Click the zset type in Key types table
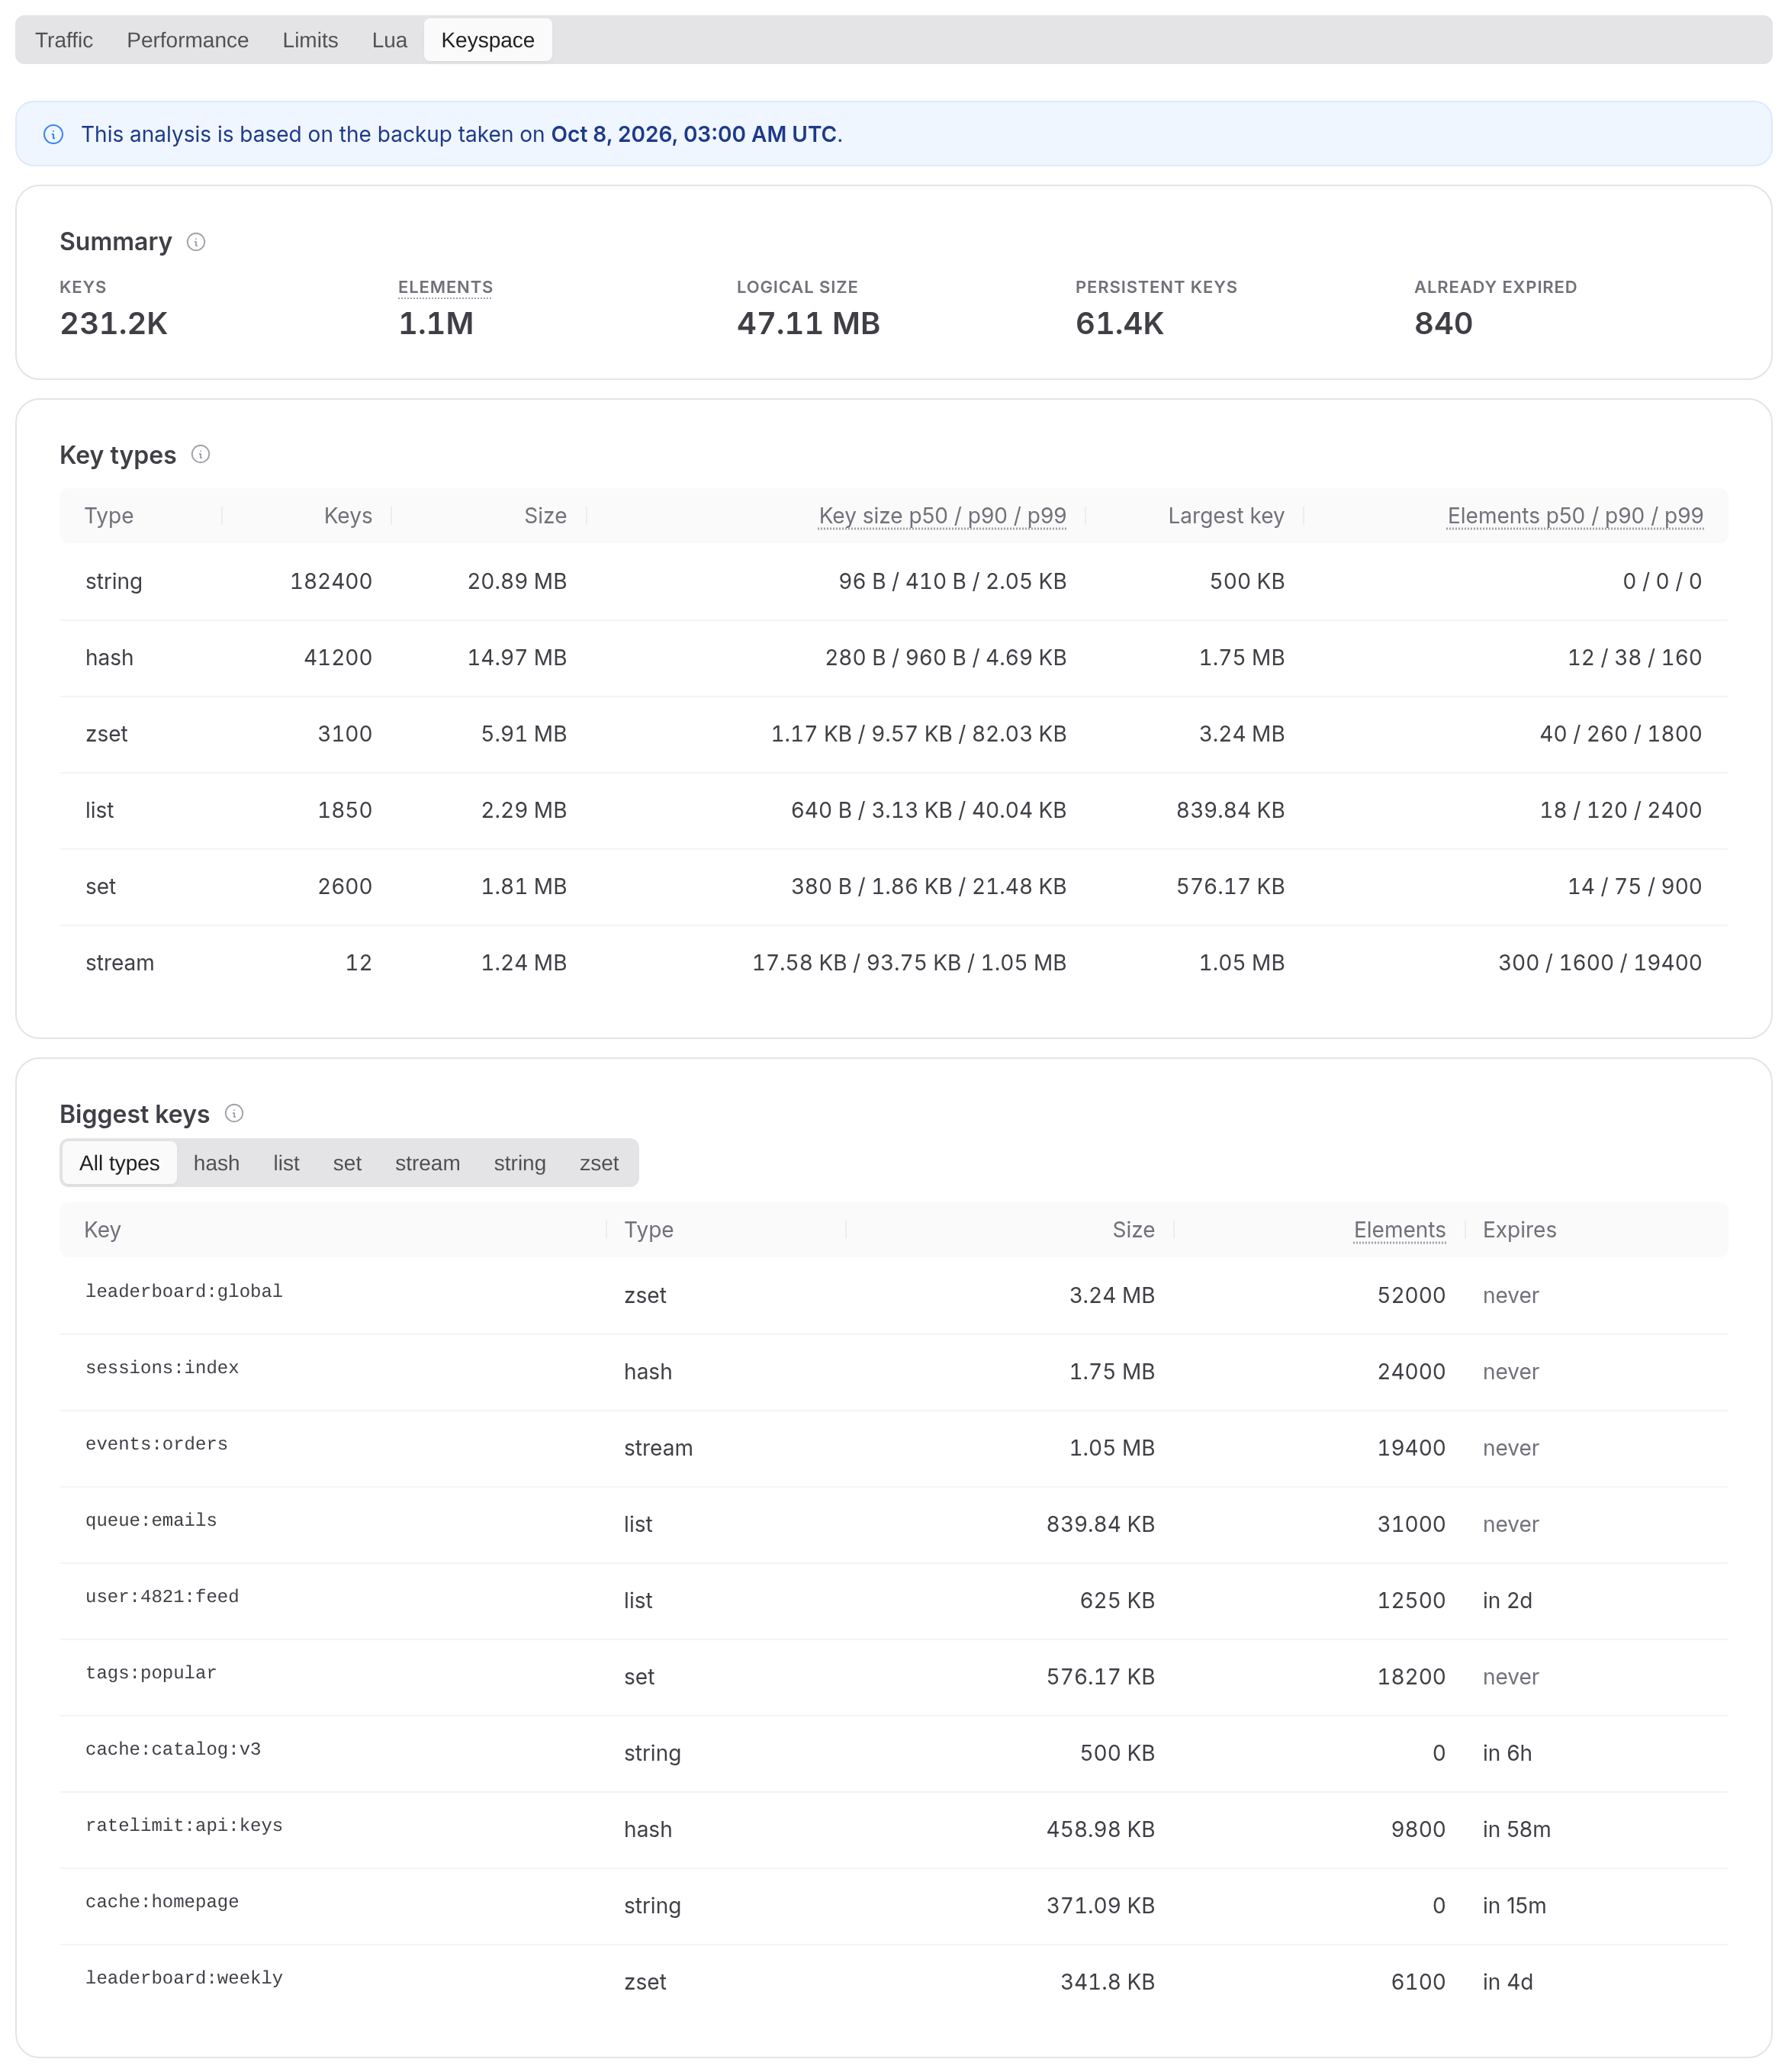The width and height of the screenshot is (1788, 2072). tap(106, 734)
